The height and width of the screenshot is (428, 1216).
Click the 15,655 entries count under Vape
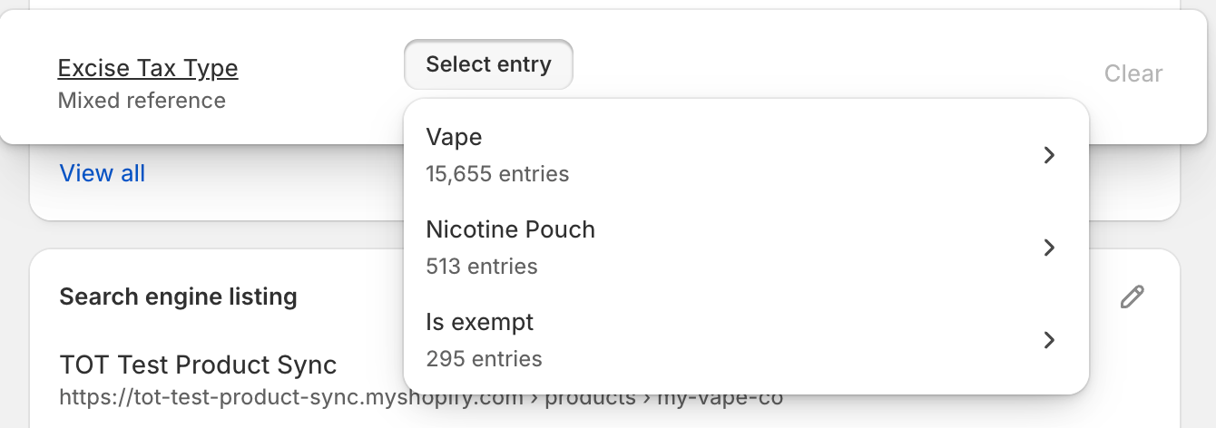click(x=497, y=174)
